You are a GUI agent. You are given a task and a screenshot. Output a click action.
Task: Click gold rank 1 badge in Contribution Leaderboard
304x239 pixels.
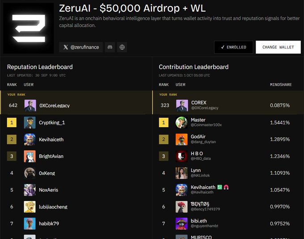pos(164,123)
